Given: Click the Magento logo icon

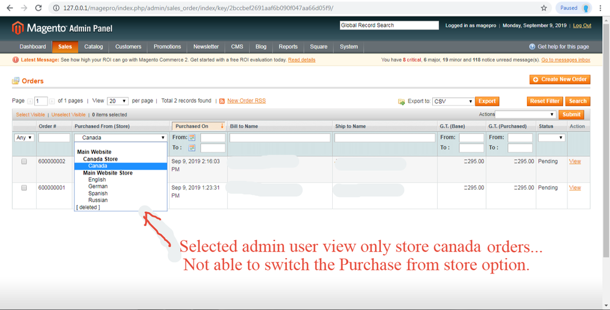Looking at the screenshot, I should (x=18, y=28).
